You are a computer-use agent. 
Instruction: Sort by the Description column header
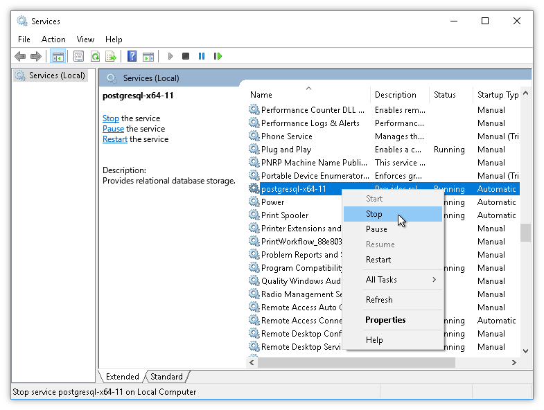click(x=400, y=95)
